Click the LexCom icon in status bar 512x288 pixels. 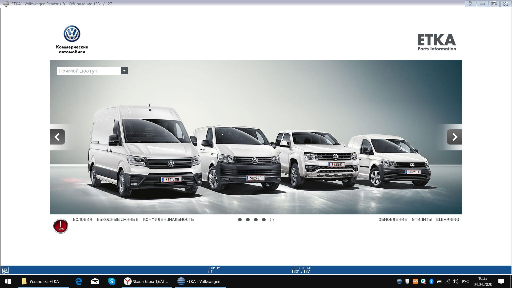[5, 270]
